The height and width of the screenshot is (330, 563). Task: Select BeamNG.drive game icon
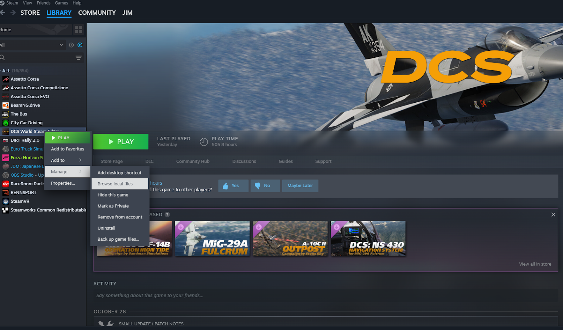coord(6,105)
